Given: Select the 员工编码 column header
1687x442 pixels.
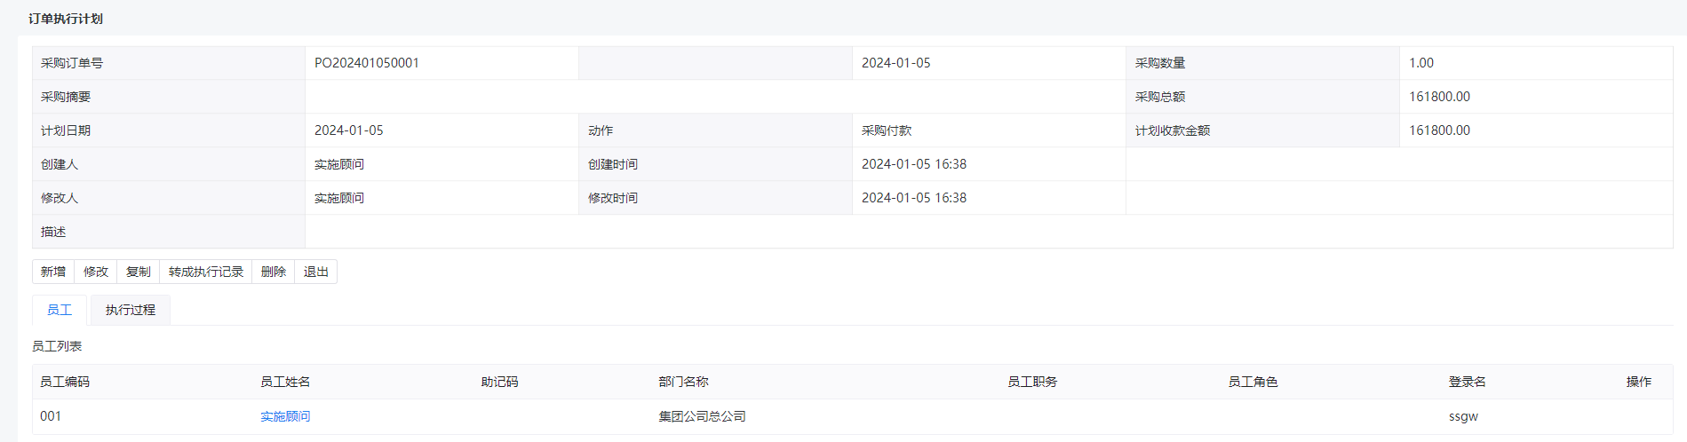Looking at the screenshot, I should [x=65, y=382].
